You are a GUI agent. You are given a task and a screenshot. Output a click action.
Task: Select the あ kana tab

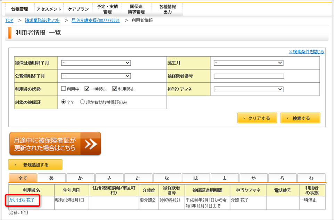pyautogui.click(x=51, y=178)
